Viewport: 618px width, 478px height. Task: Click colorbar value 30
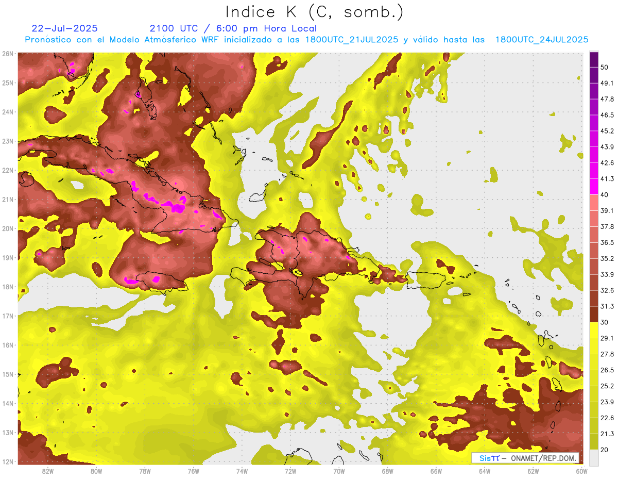[605, 322]
